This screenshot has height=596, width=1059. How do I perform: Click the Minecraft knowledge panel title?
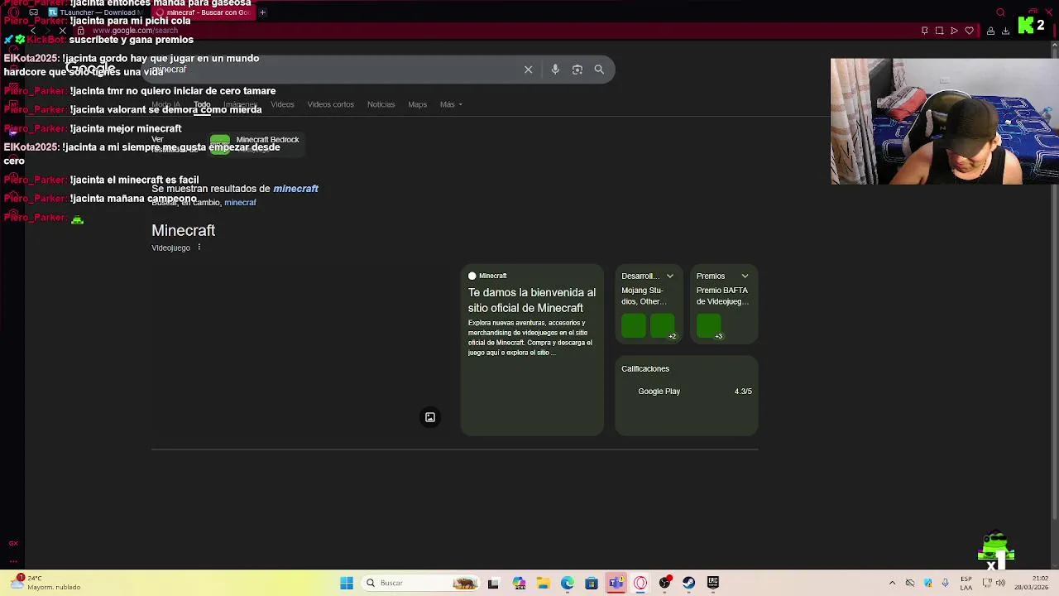183,230
